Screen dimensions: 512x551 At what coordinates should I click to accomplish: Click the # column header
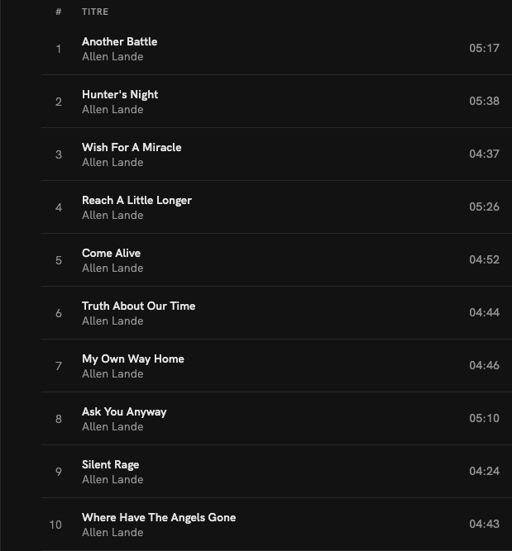pos(59,12)
